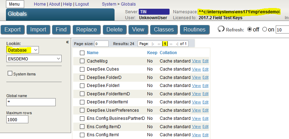The image size is (289, 139).
Task: Open the About link
Action: coord(54,4)
